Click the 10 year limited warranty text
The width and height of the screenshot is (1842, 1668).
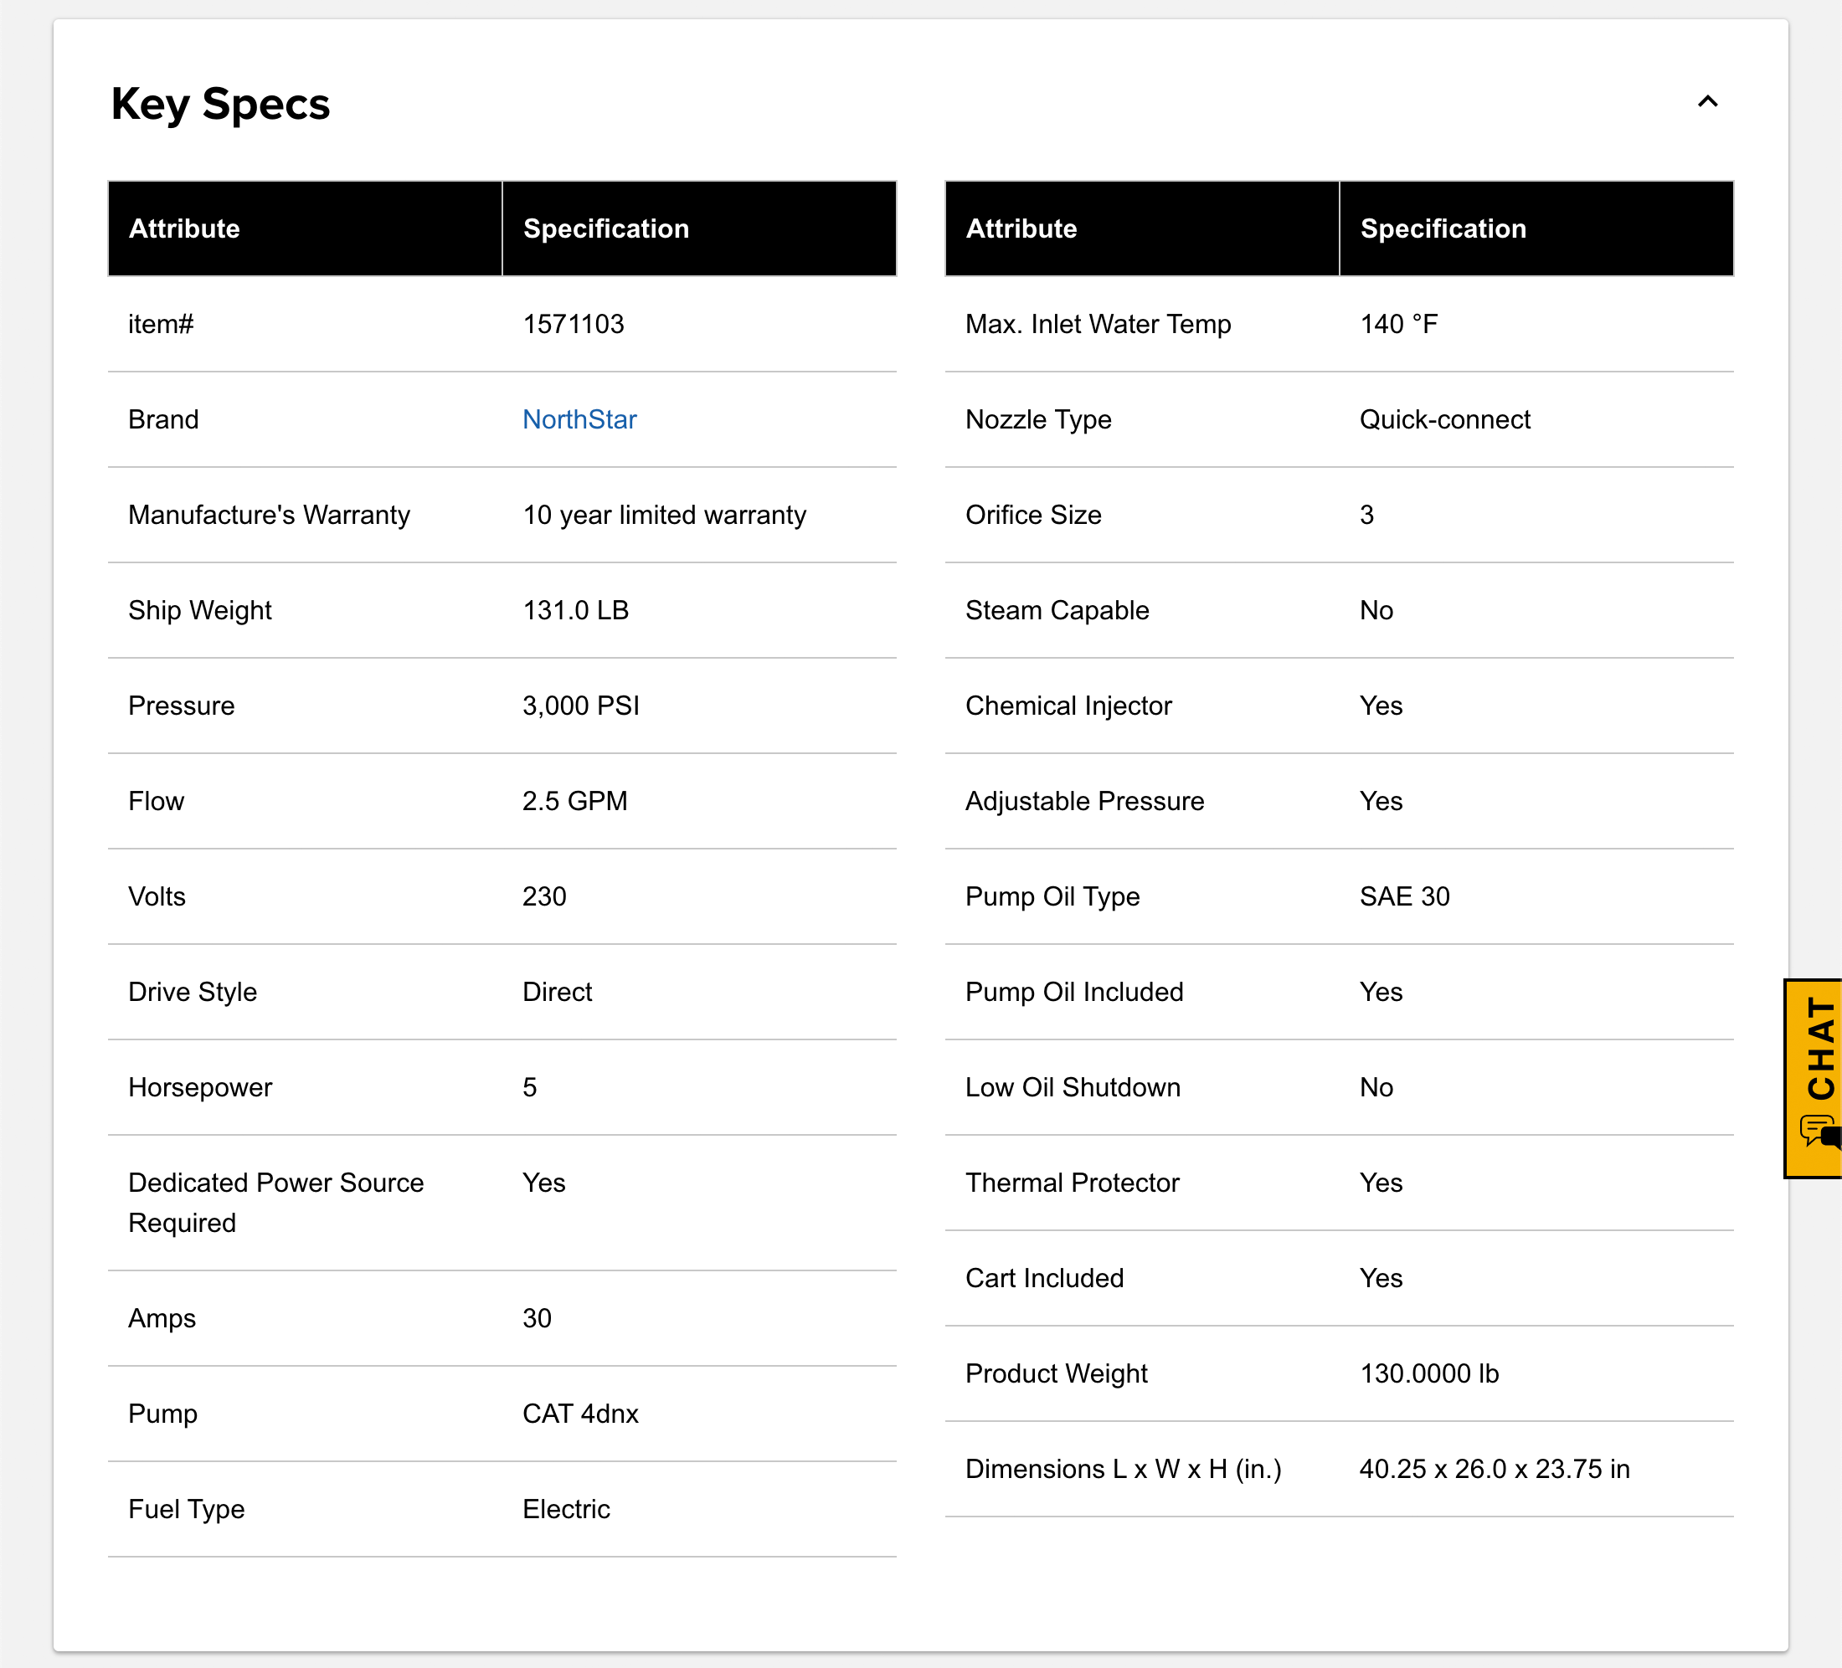tap(664, 516)
